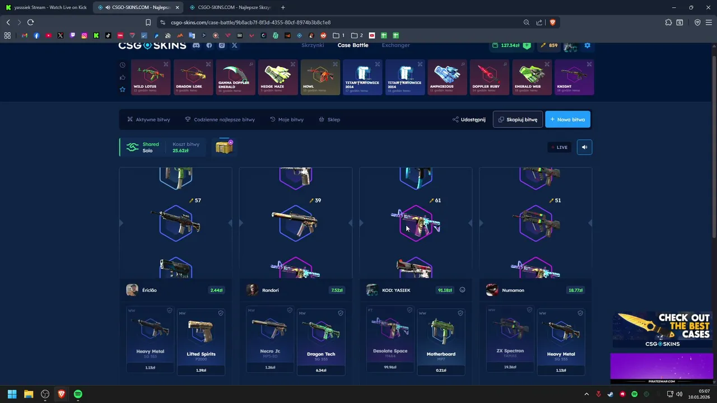Click the 859 coins counter
This screenshot has height=403, width=717.
549,45
